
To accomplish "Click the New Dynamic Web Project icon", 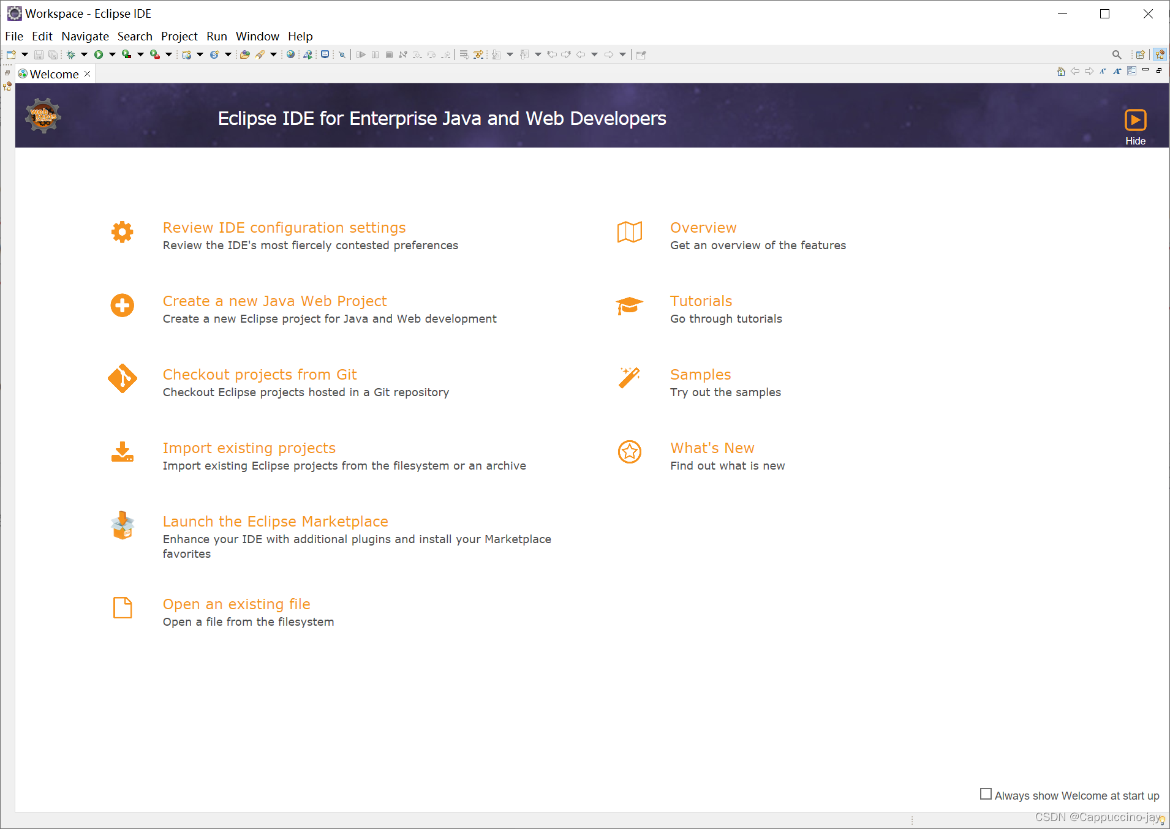I will click(187, 54).
